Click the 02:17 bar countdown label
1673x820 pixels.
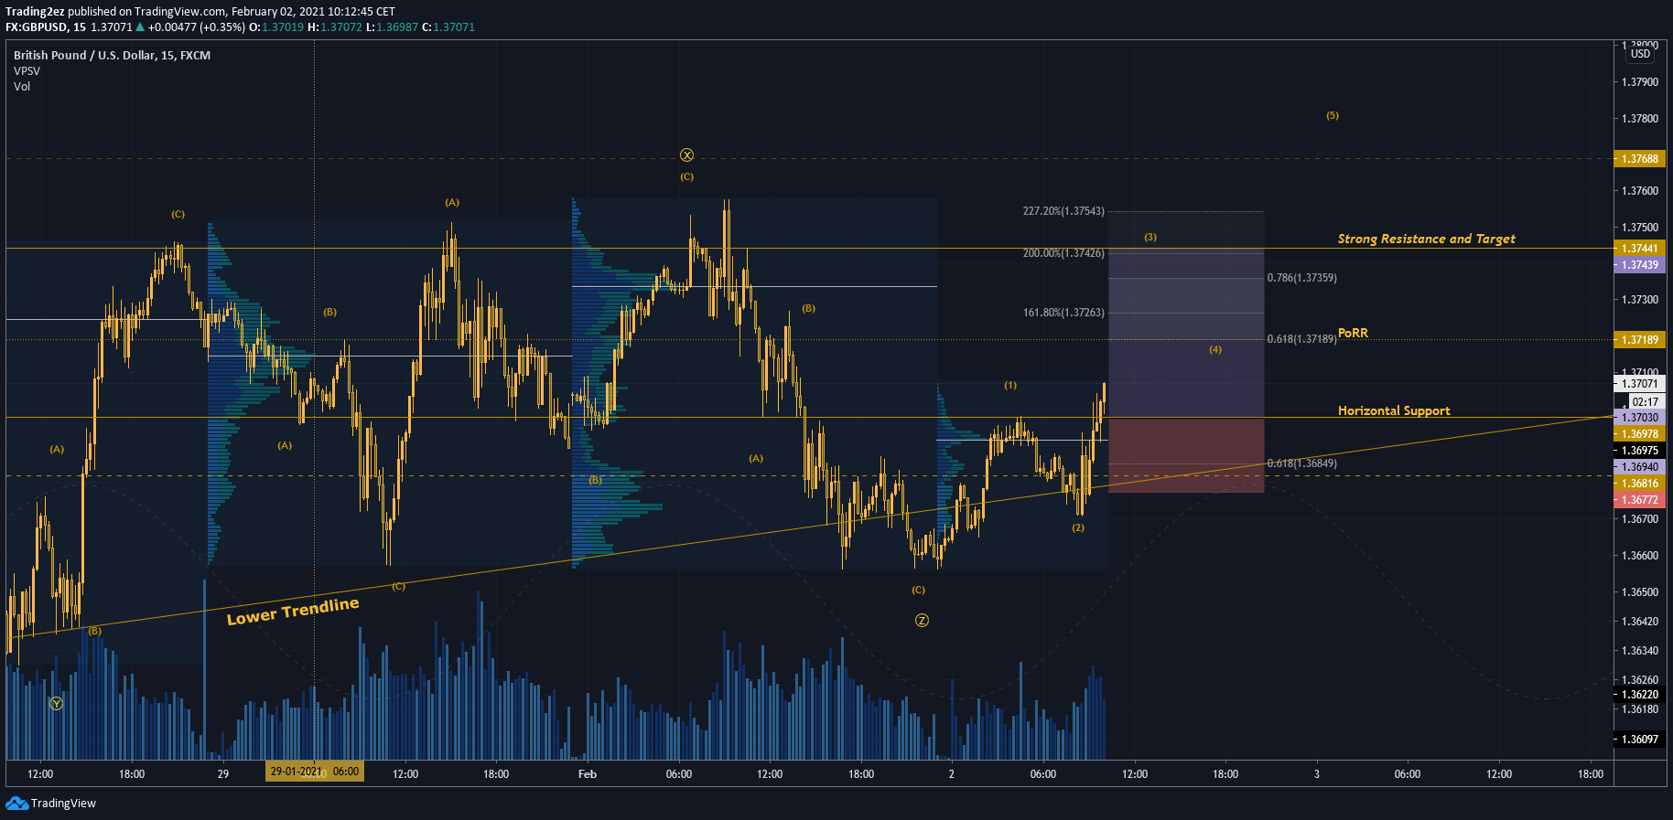(1645, 401)
